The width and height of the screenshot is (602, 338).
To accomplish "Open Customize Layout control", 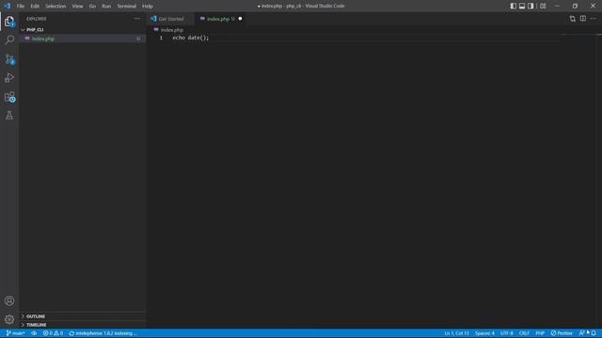I will click(543, 6).
